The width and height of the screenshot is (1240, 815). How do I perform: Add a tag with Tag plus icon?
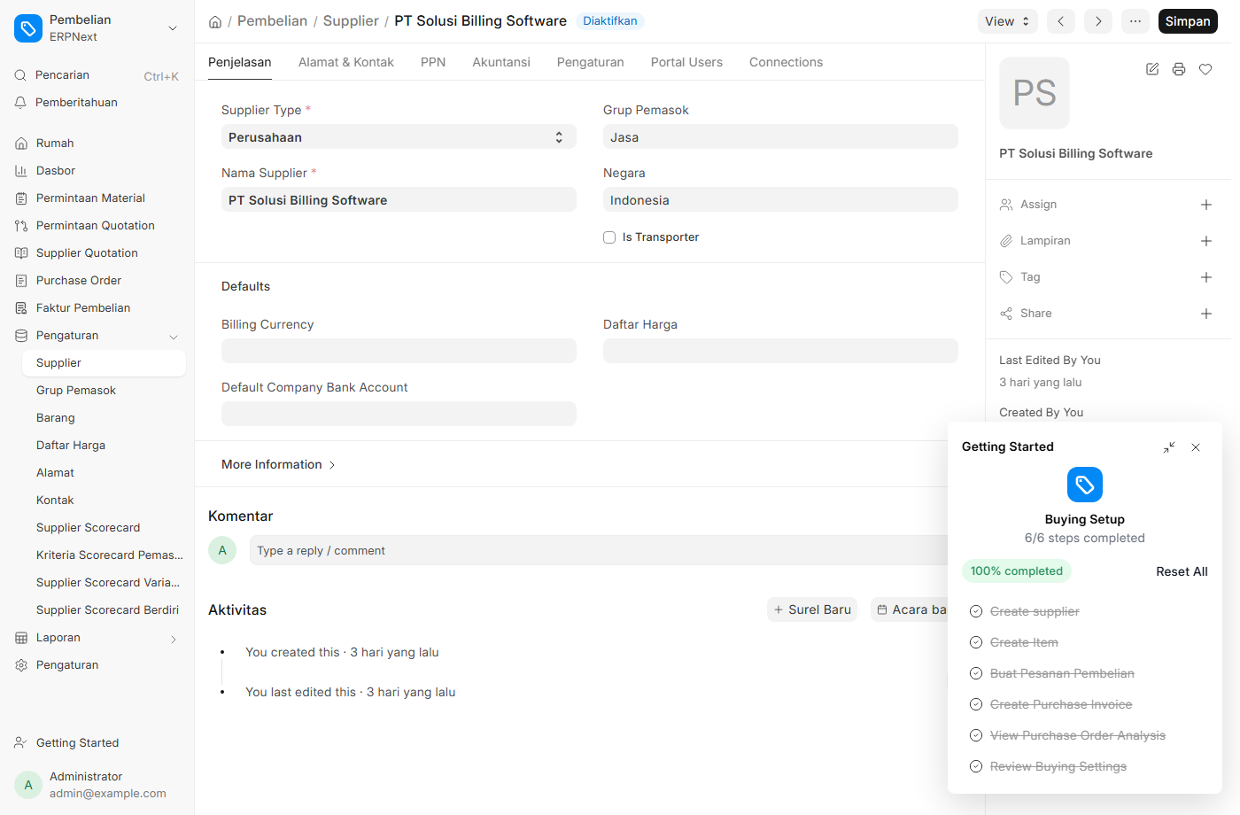click(1206, 277)
